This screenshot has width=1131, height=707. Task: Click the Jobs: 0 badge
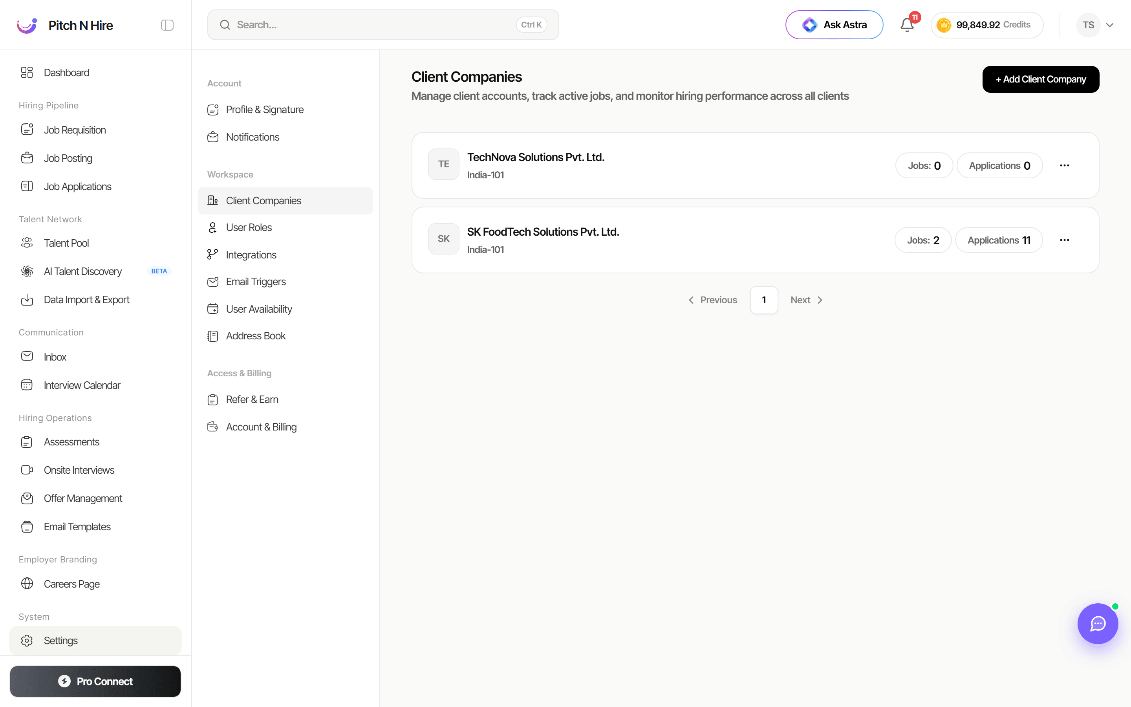pyautogui.click(x=924, y=165)
